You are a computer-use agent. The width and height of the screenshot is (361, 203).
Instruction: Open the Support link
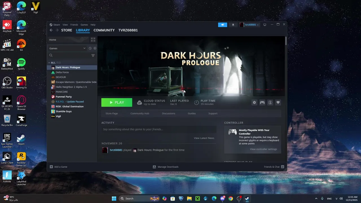(x=213, y=113)
